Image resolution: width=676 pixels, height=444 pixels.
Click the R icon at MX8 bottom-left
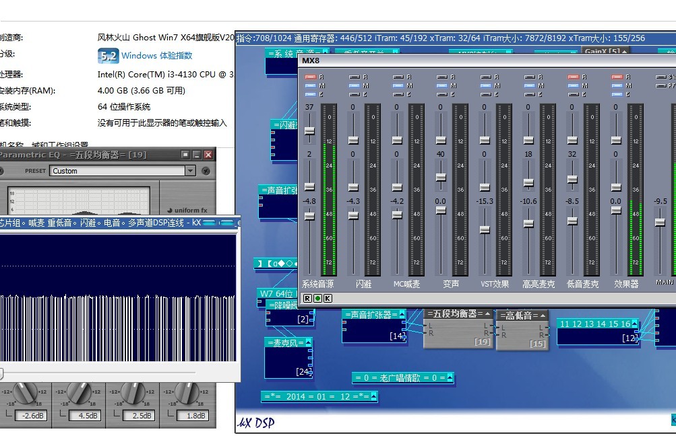tap(307, 298)
